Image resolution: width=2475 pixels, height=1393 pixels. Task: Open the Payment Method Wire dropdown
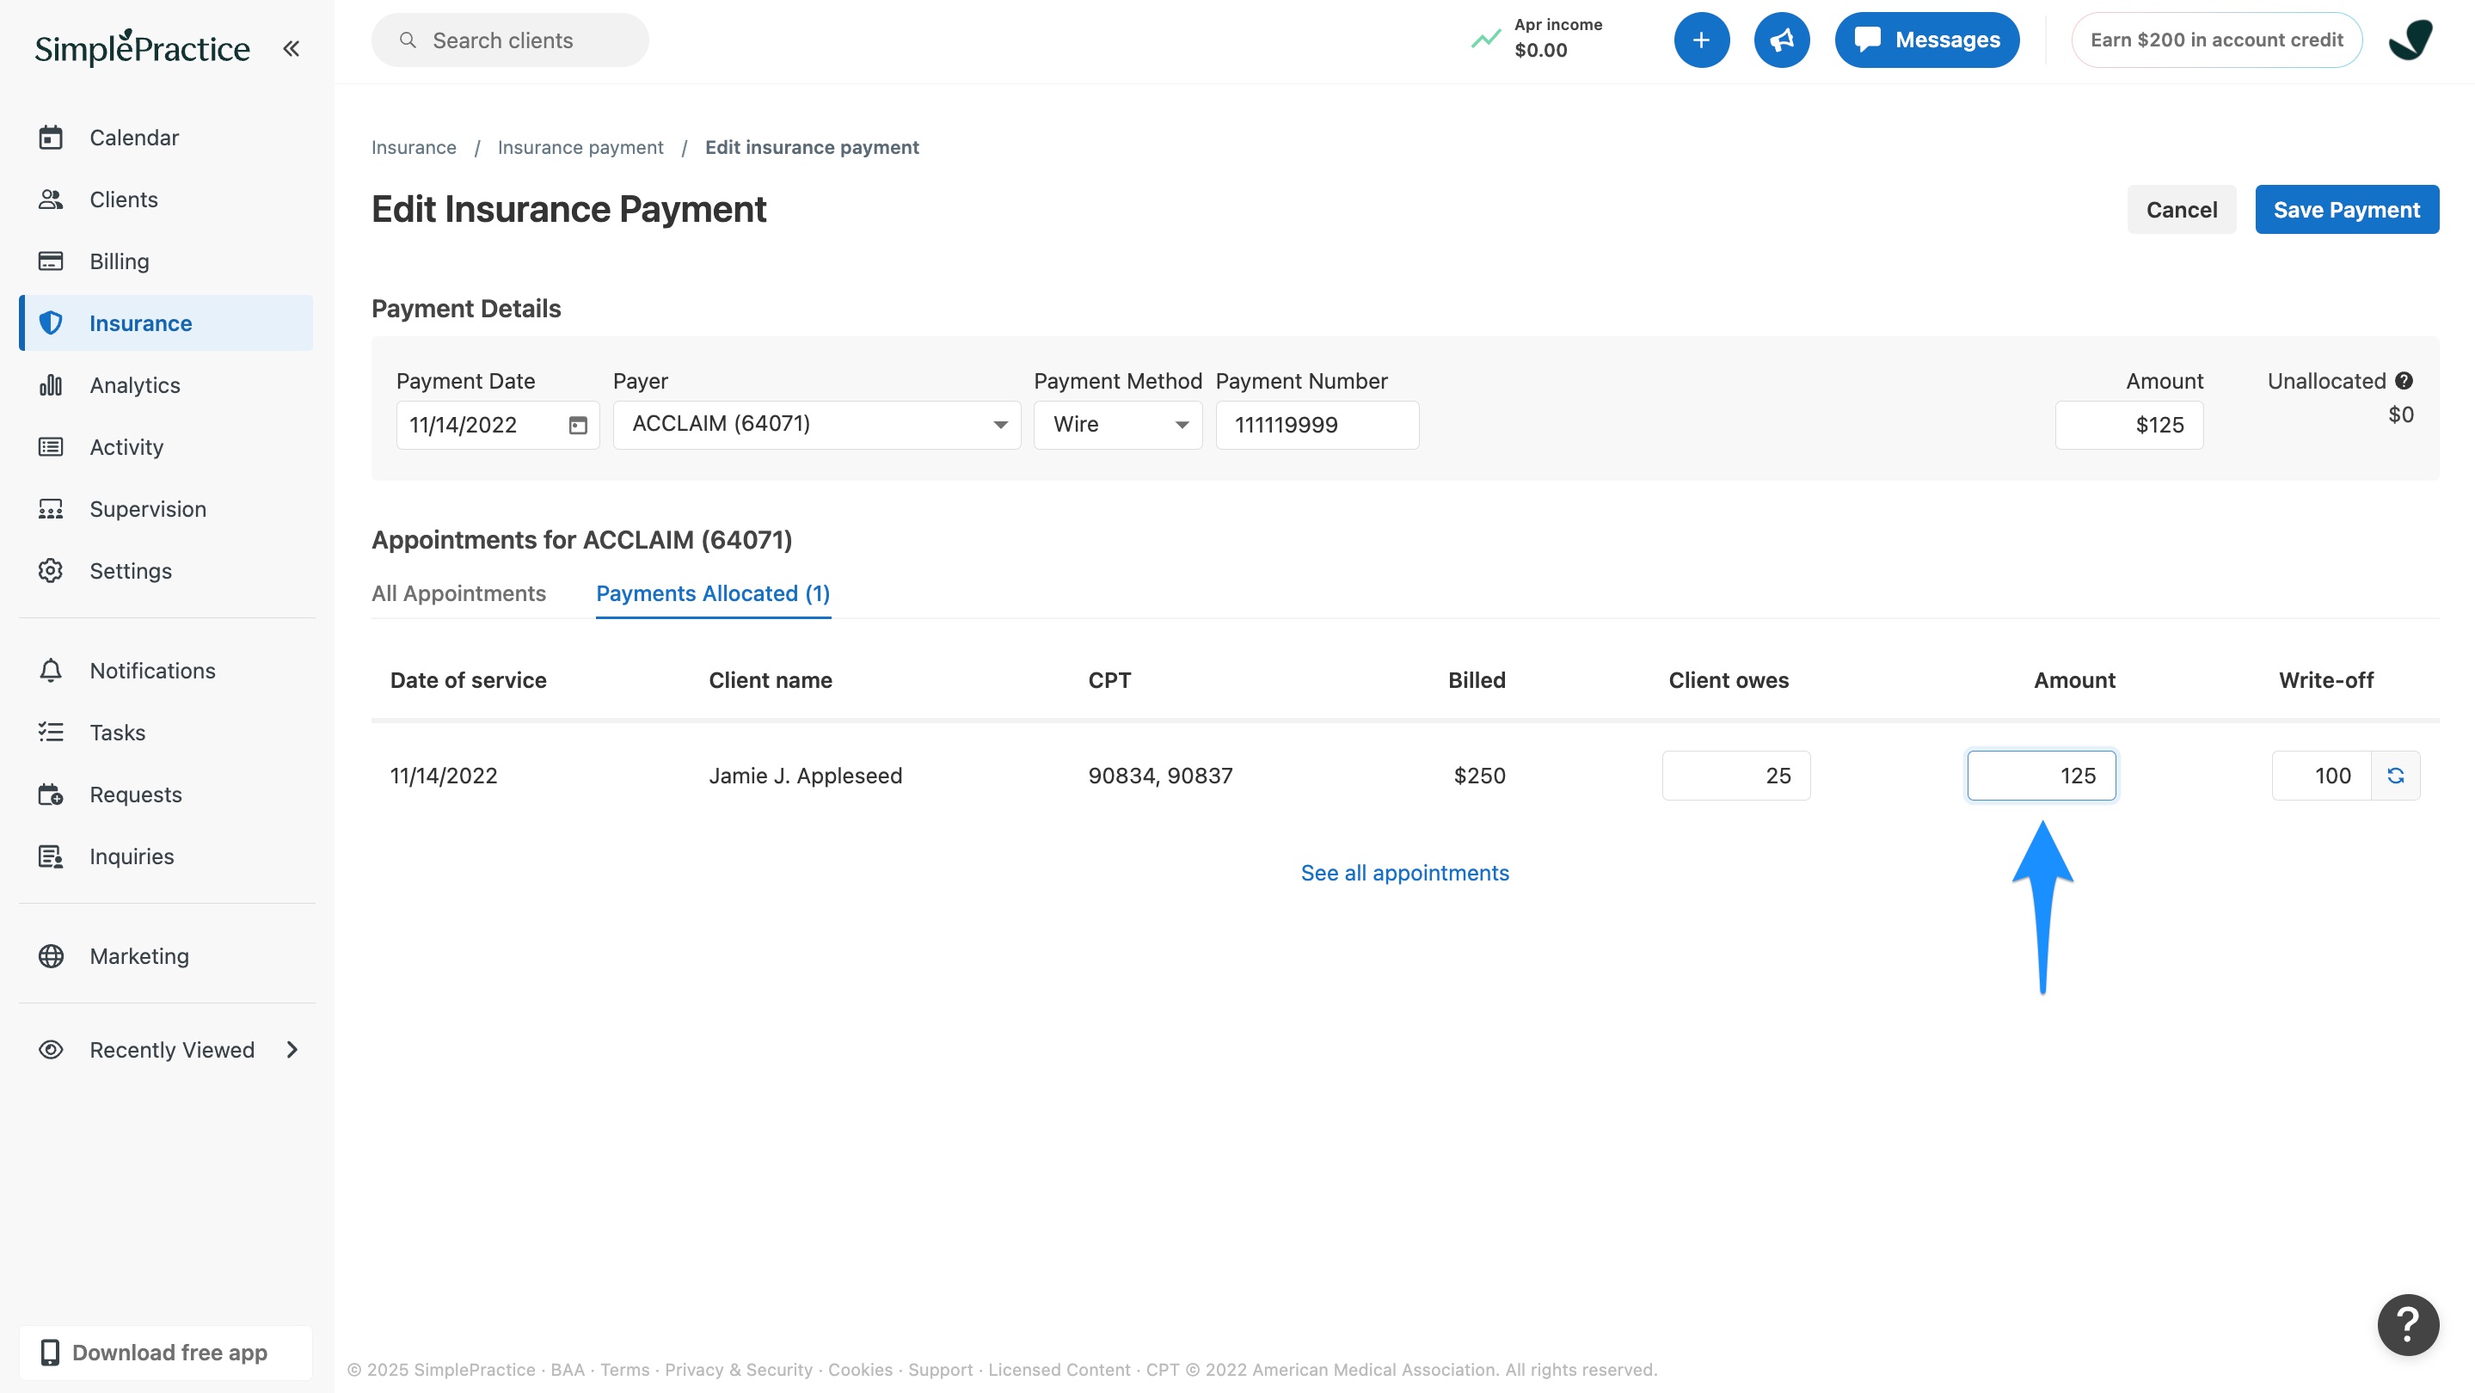[x=1118, y=425]
